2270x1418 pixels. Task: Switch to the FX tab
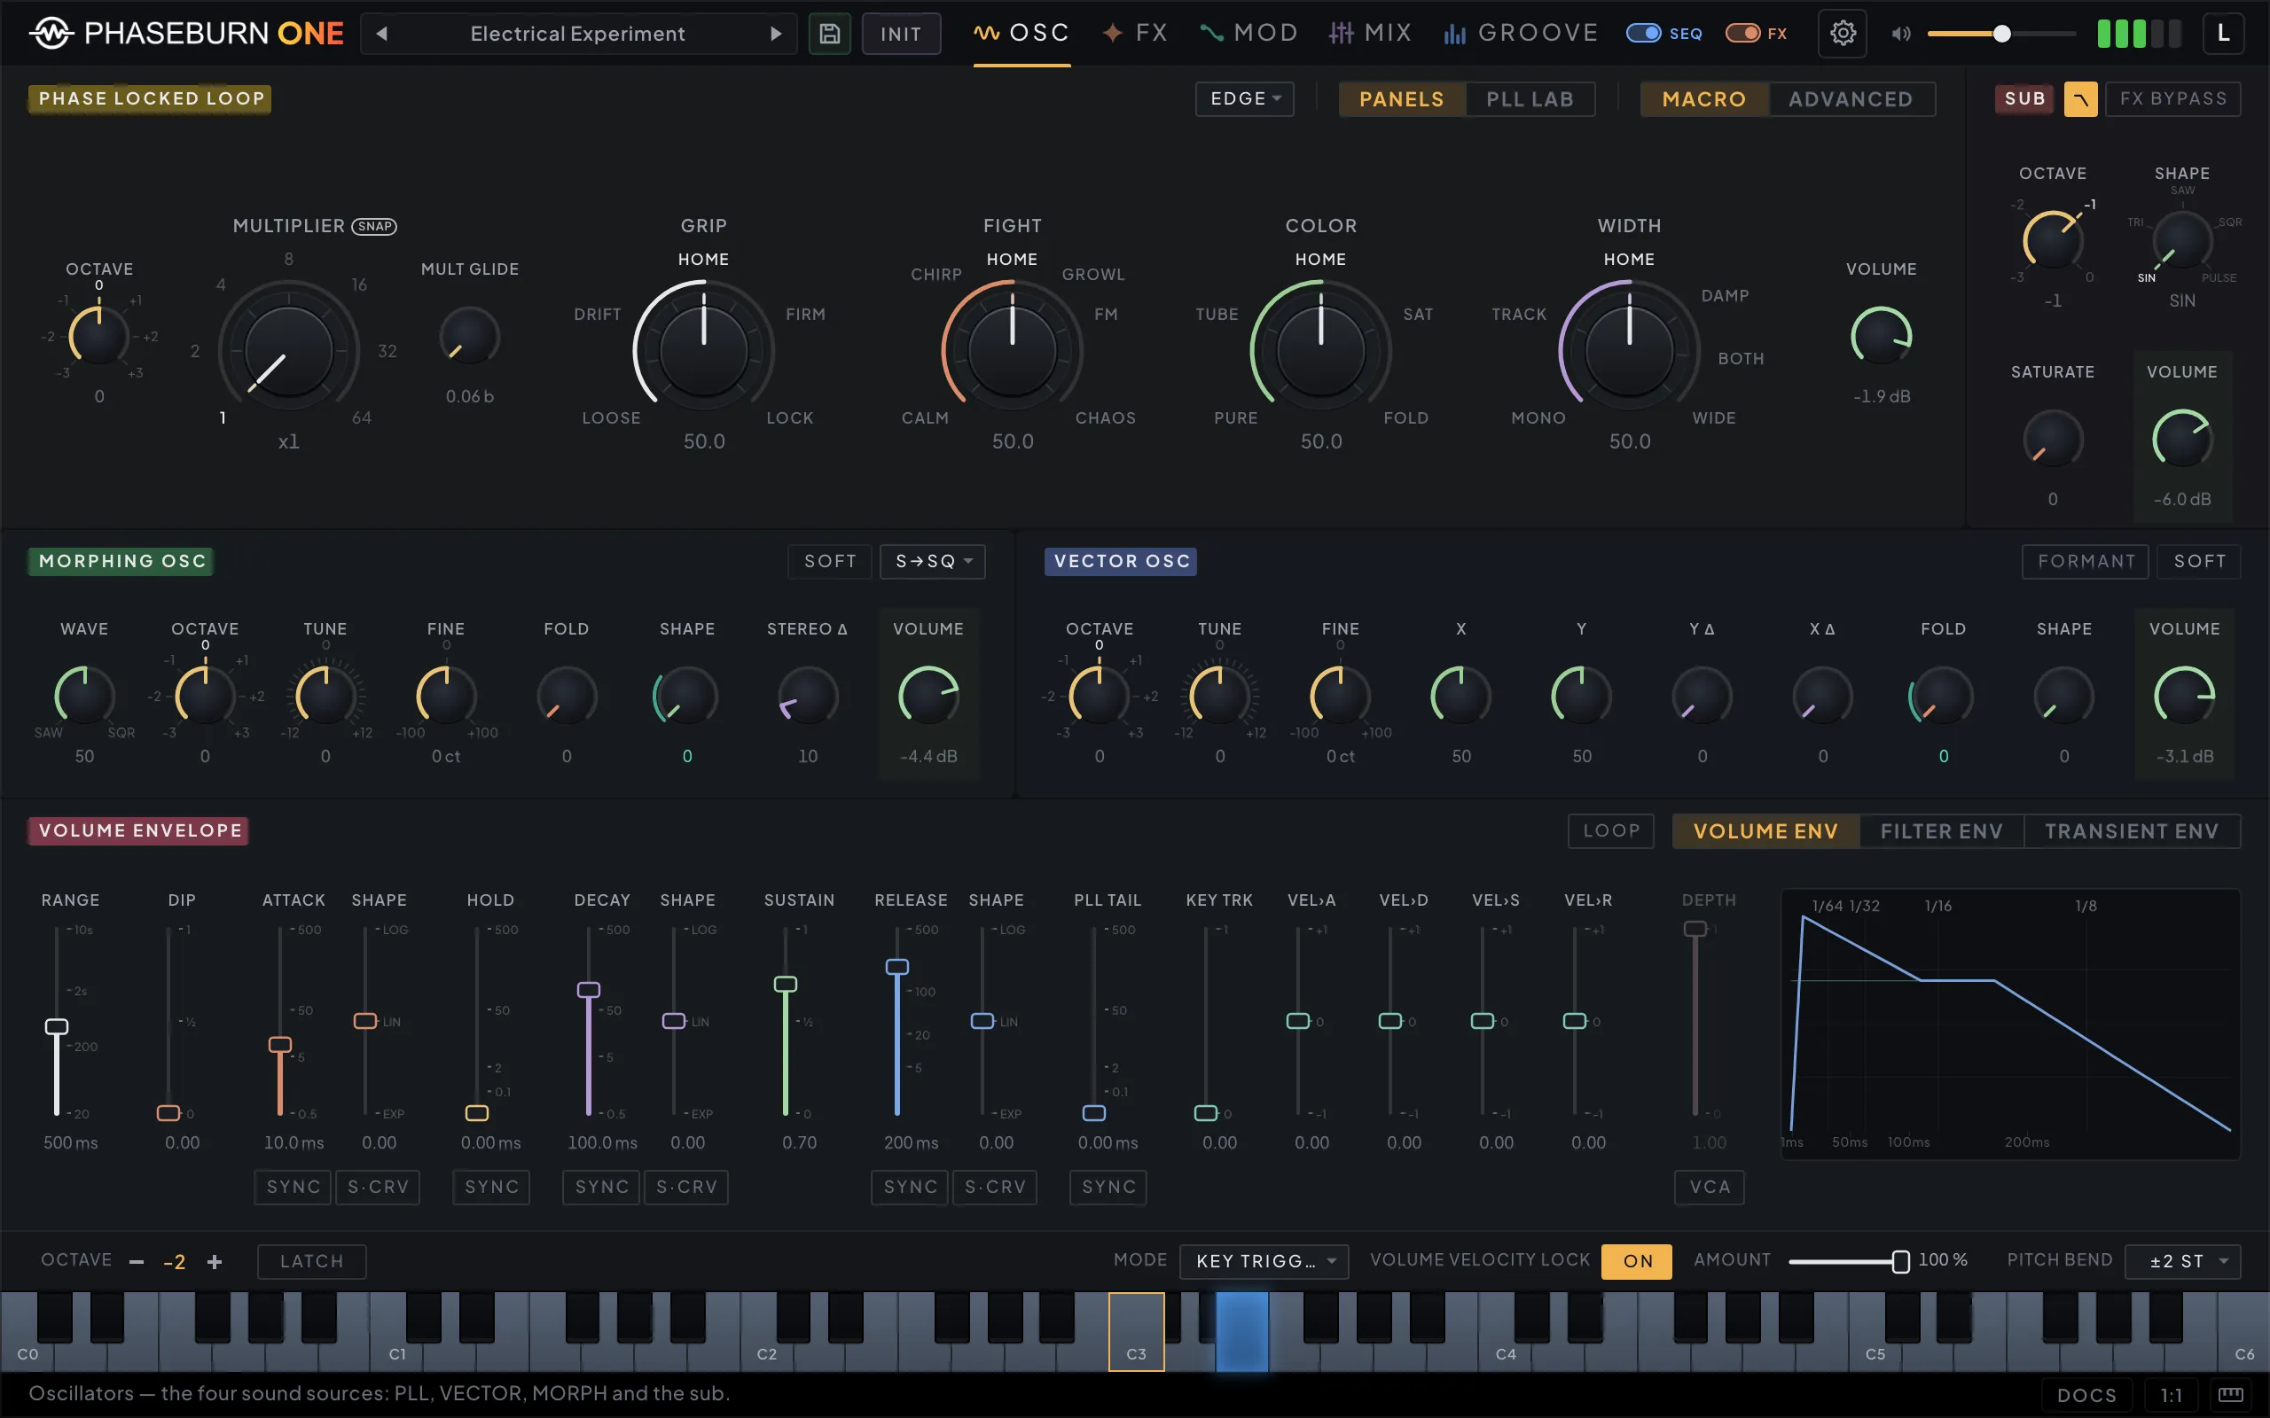click(1135, 34)
